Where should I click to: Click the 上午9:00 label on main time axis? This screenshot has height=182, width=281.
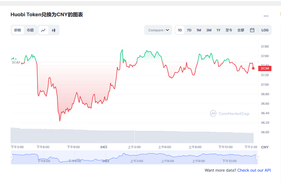(x=195, y=147)
